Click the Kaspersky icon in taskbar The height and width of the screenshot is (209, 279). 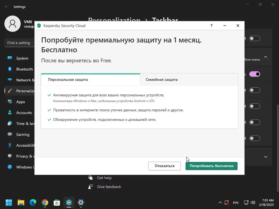tap(69, 202)
